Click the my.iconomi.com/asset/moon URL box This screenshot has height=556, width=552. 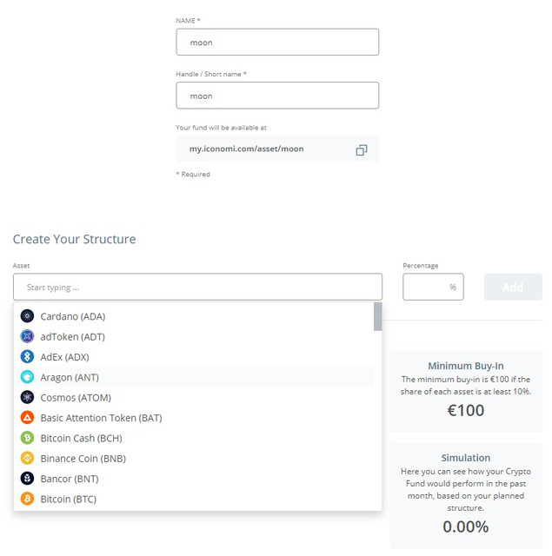point(277,149)
